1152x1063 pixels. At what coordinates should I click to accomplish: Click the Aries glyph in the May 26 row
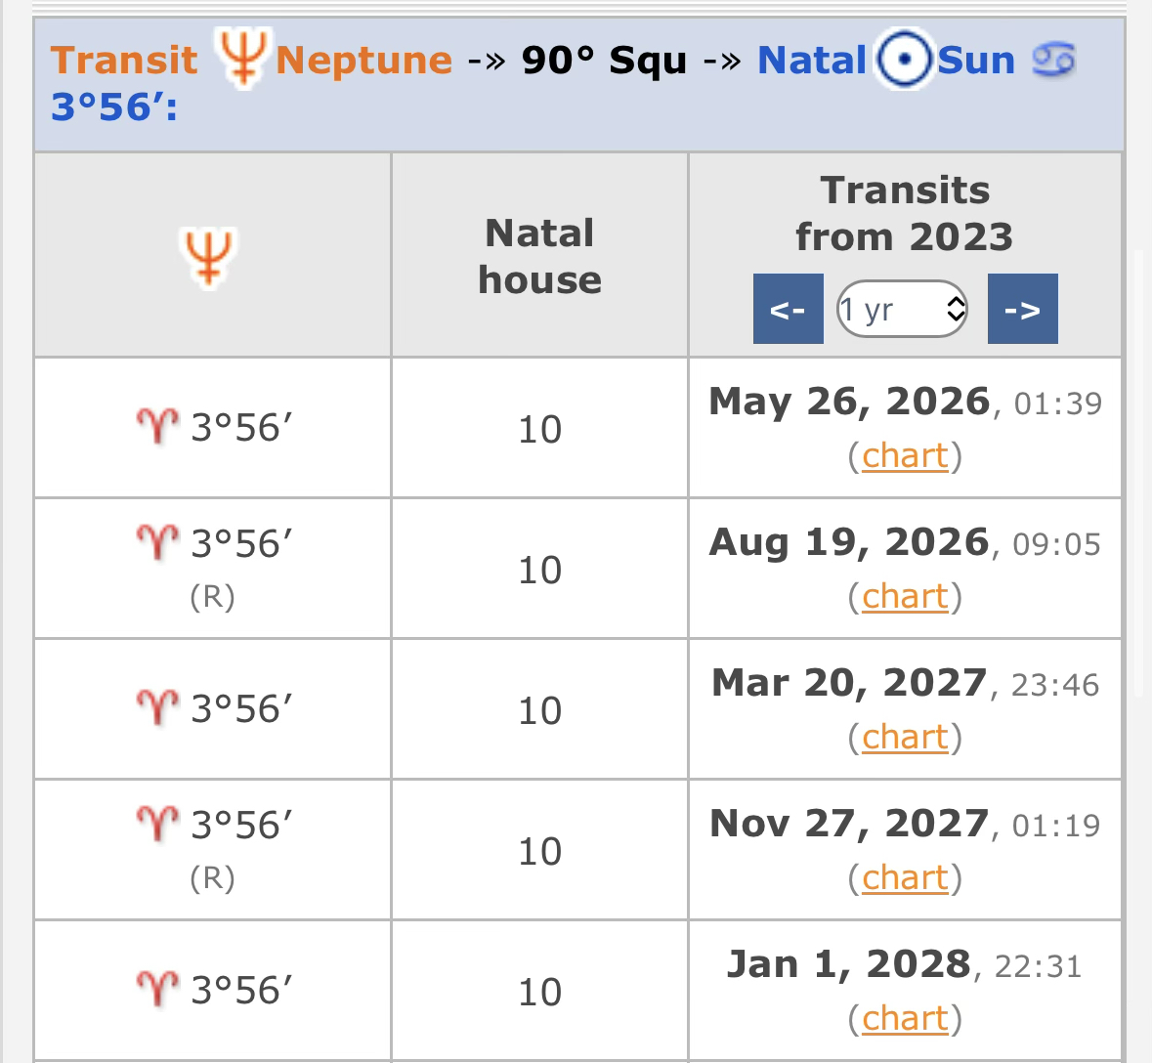pyautogui.click(x=157, y=427)
